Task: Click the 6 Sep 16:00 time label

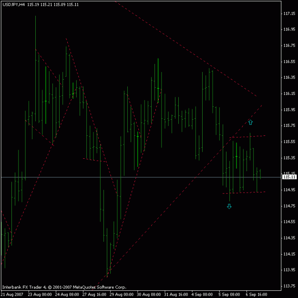Action: pos(257,295)
